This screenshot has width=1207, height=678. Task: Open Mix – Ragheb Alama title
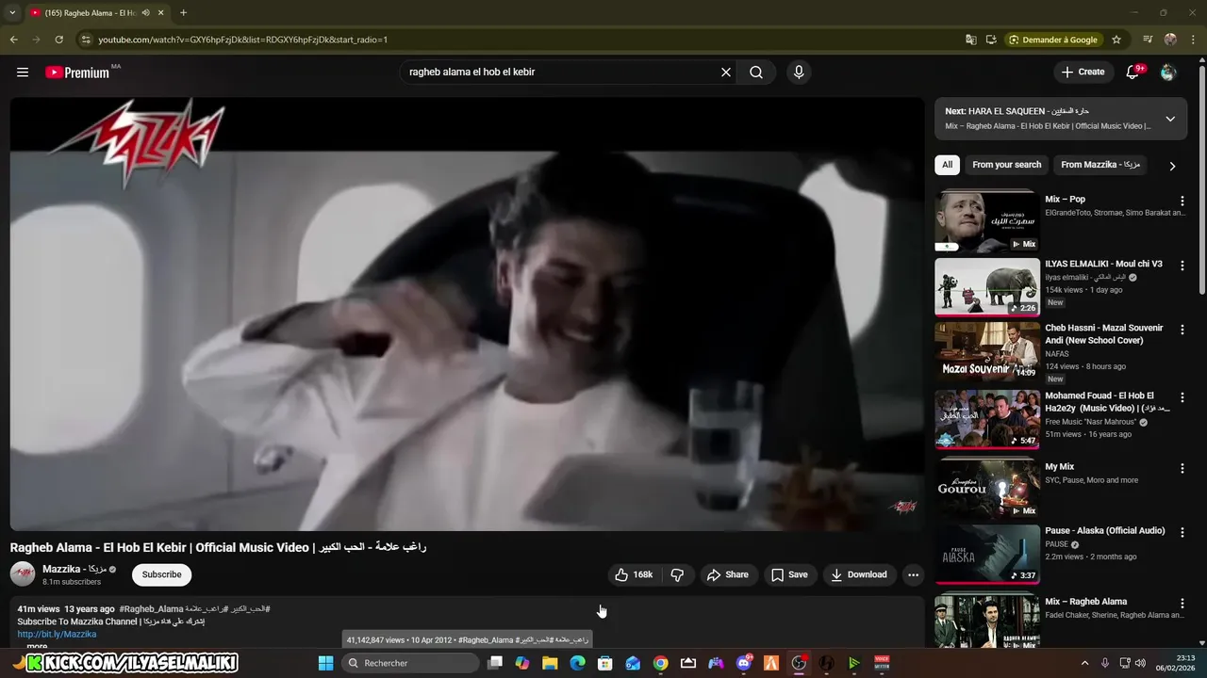1086,602
